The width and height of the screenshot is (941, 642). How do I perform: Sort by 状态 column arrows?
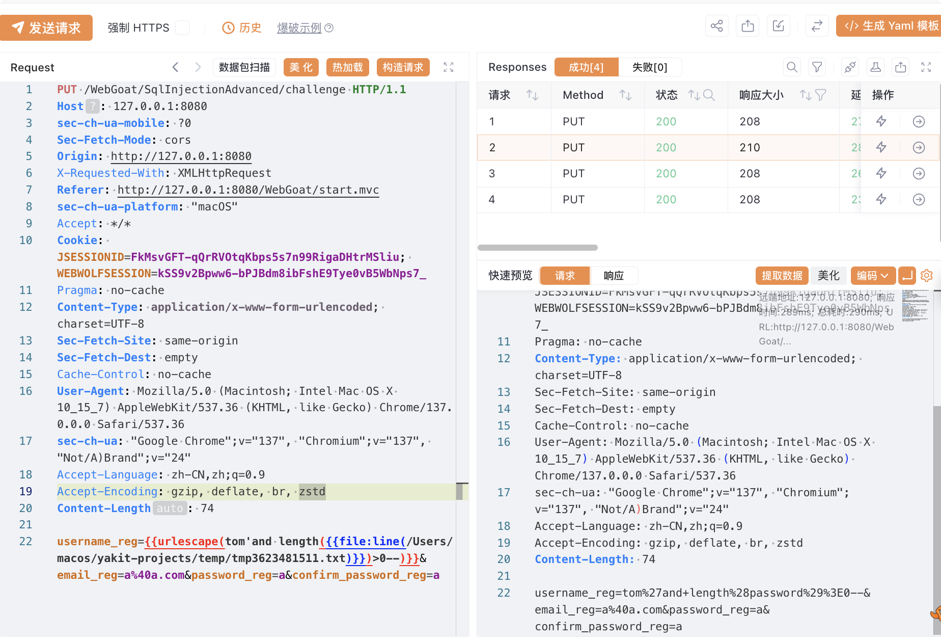click(x=694, y=95)
